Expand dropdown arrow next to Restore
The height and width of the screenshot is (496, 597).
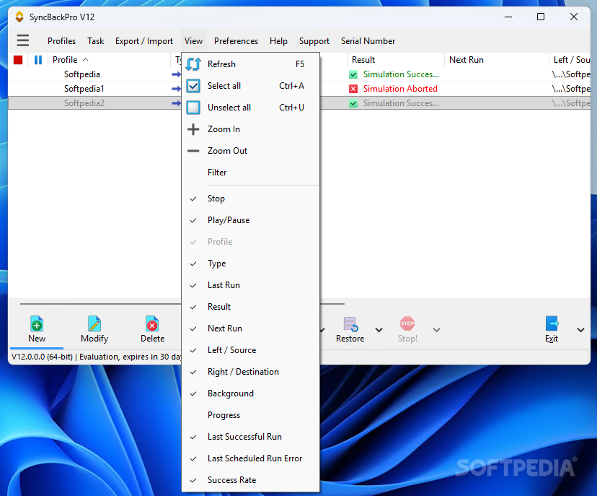pos(379,330)
